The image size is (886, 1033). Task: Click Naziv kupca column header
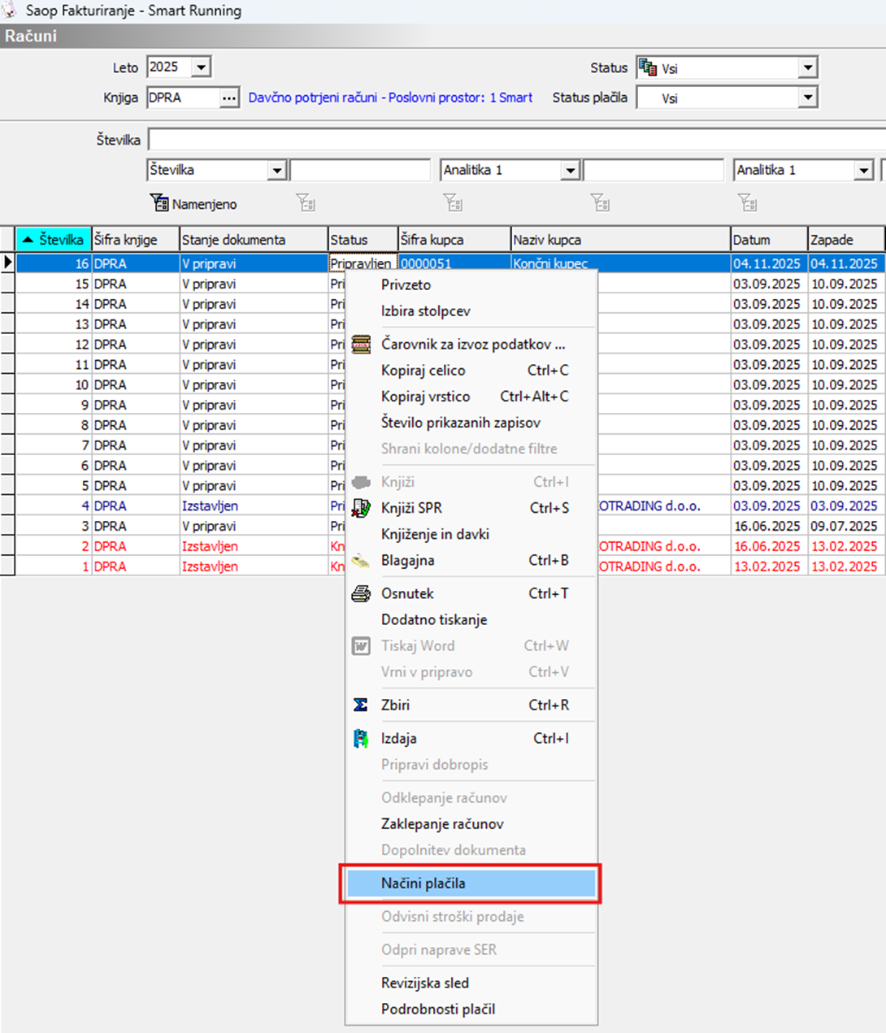pos(620,240)
